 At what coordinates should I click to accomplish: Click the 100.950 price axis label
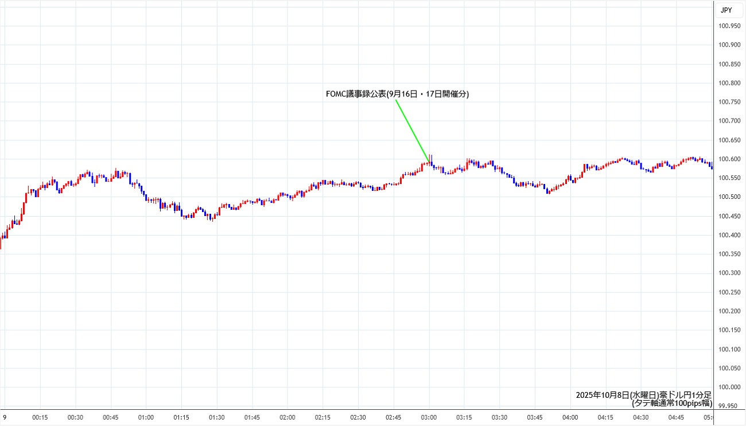point(729,26)
